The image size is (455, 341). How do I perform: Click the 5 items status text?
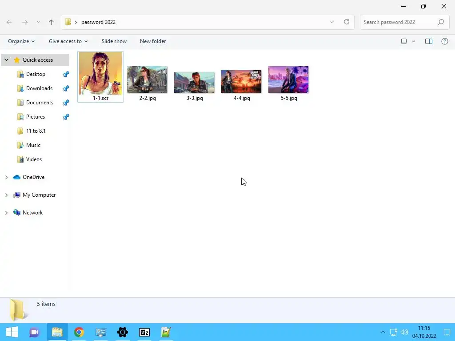pos(46,304)
